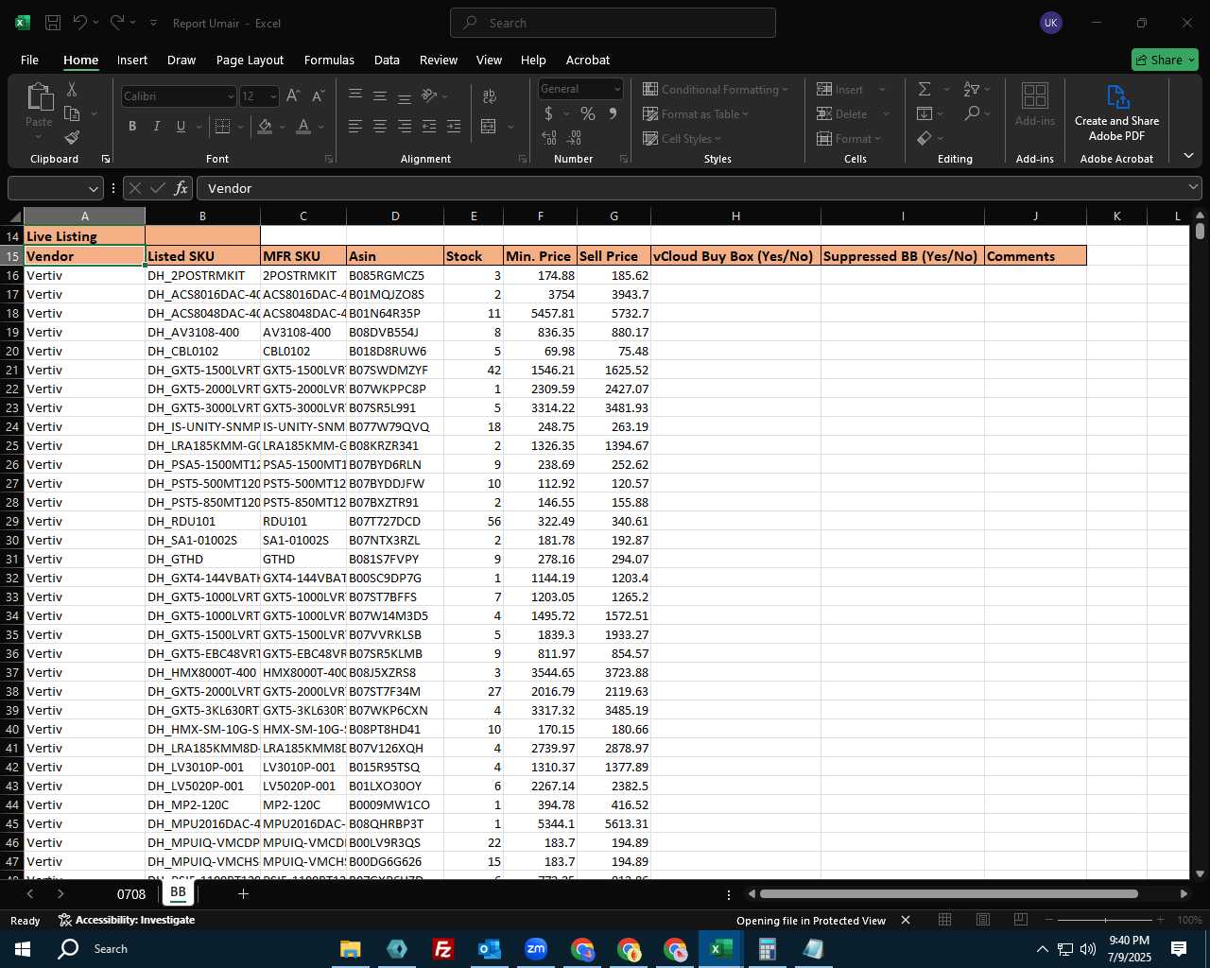Click the Search box in title bar
Image resolution: width=1210 pixels, height=968 pixels.
tap(613, 23)
